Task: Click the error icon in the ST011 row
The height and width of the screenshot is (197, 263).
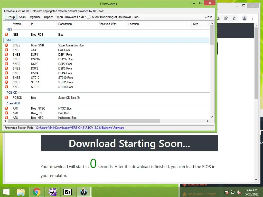Action: coord(6,82)
